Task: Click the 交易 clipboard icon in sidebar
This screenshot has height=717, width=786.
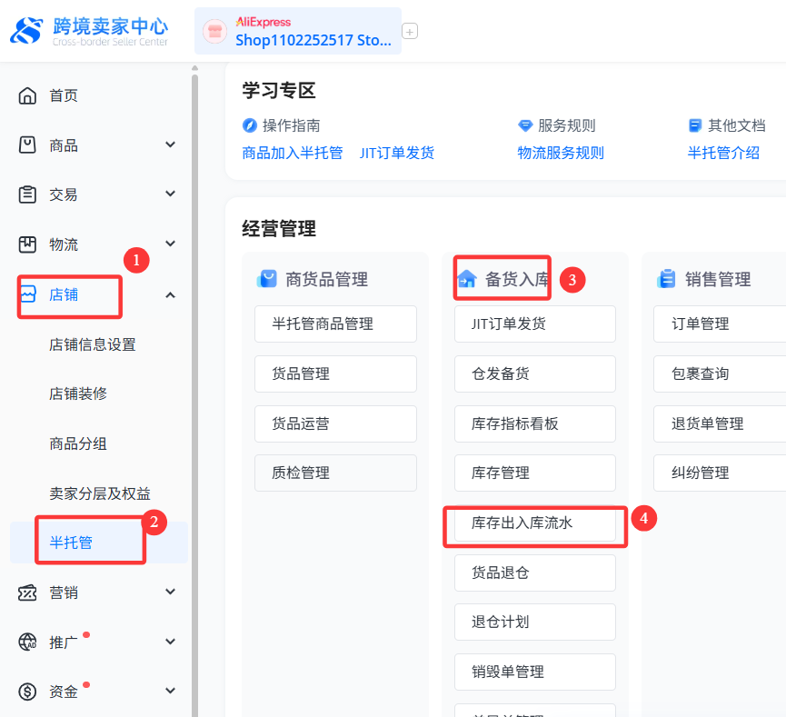Action: pos(28,194)
